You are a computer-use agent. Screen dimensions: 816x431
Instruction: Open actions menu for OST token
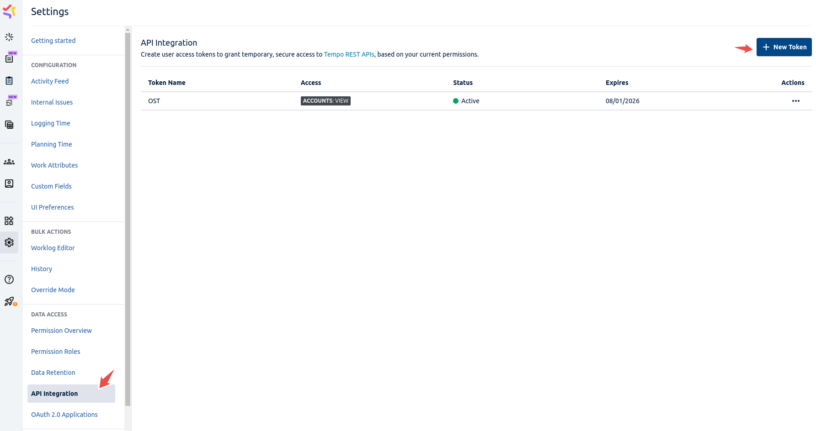(x=796, y=101)
